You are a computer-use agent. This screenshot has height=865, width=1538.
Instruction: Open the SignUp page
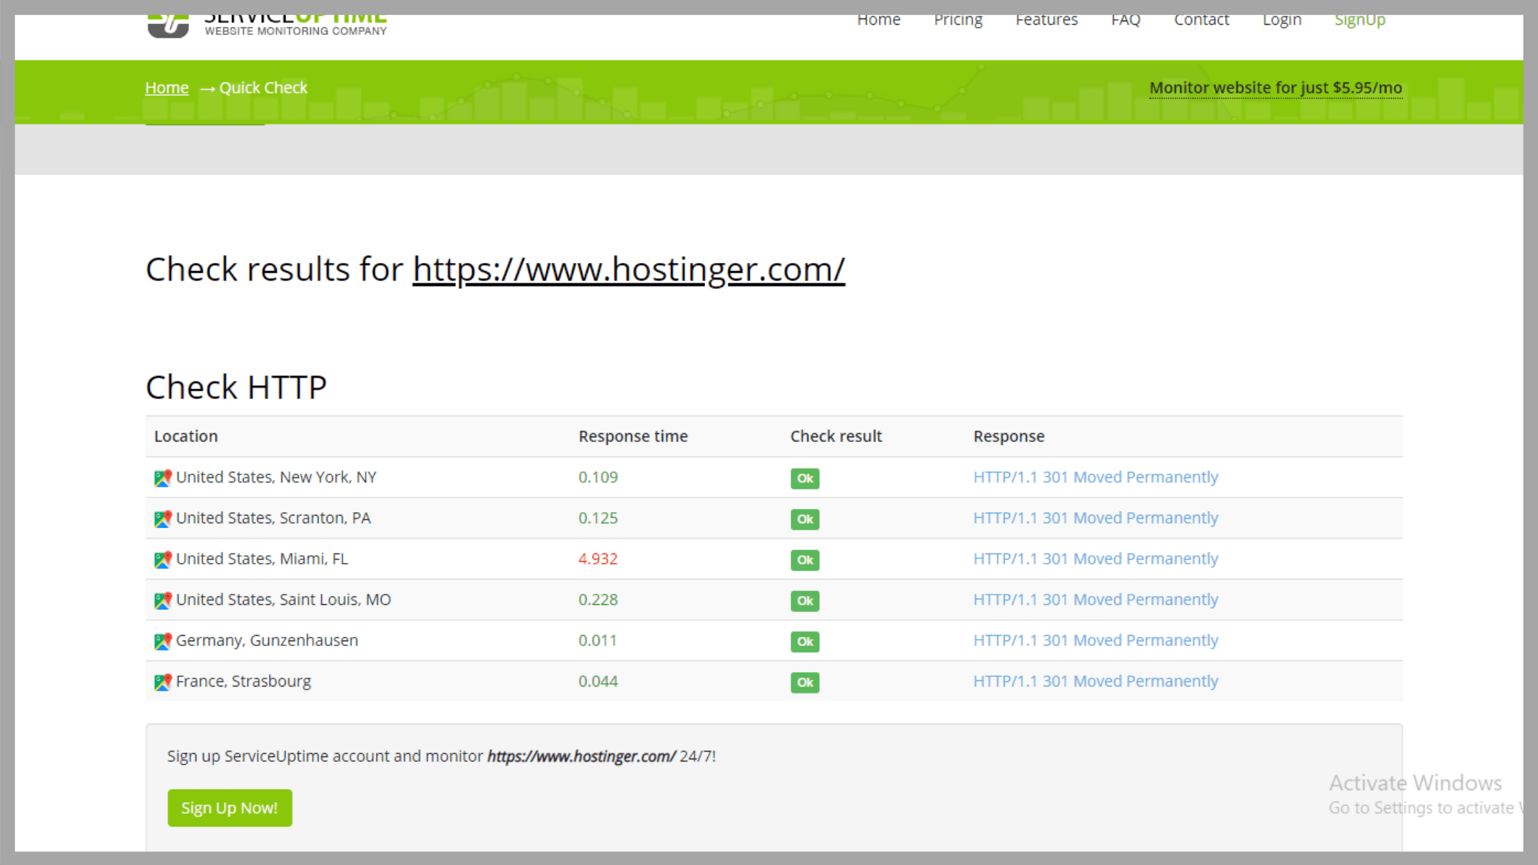pyautogui.click(x=1362, y=19)
